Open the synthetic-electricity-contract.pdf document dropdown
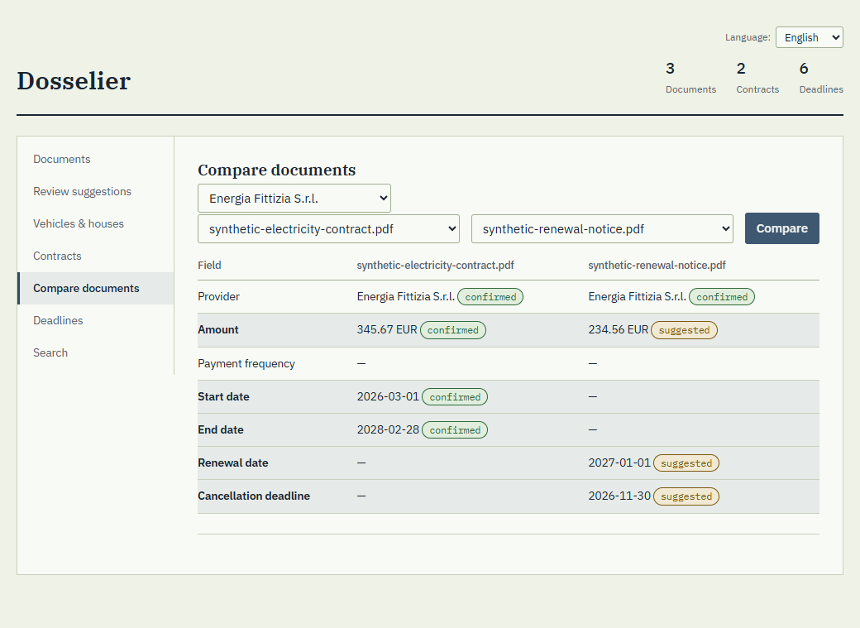 point(328,229)
